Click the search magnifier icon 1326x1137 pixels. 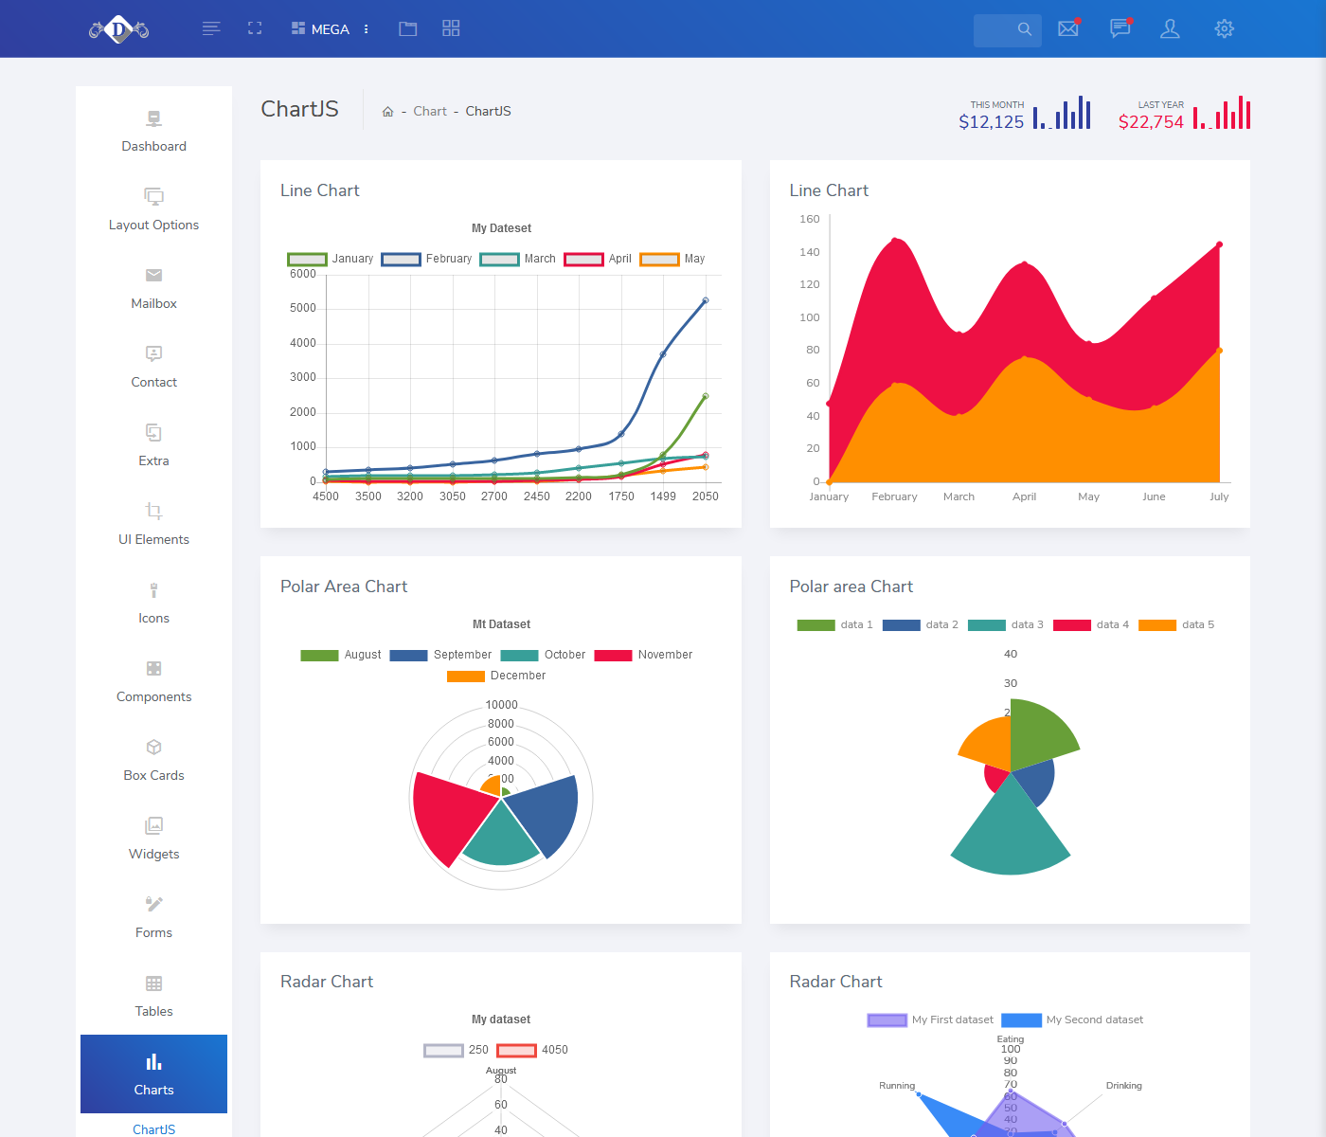[1025, 29]
